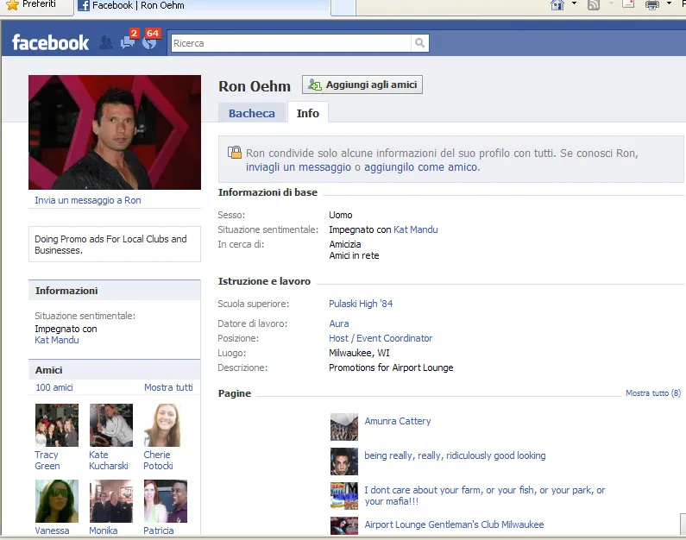Click inviagli un messaggio link
Image resolution: width=686 pixels, height=540 pixels.
(299, 167)
